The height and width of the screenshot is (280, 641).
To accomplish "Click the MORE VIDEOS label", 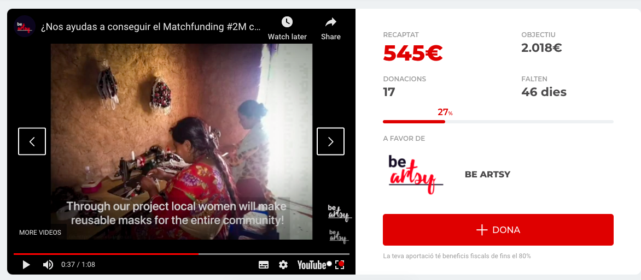I will click(x=40, y=233).
